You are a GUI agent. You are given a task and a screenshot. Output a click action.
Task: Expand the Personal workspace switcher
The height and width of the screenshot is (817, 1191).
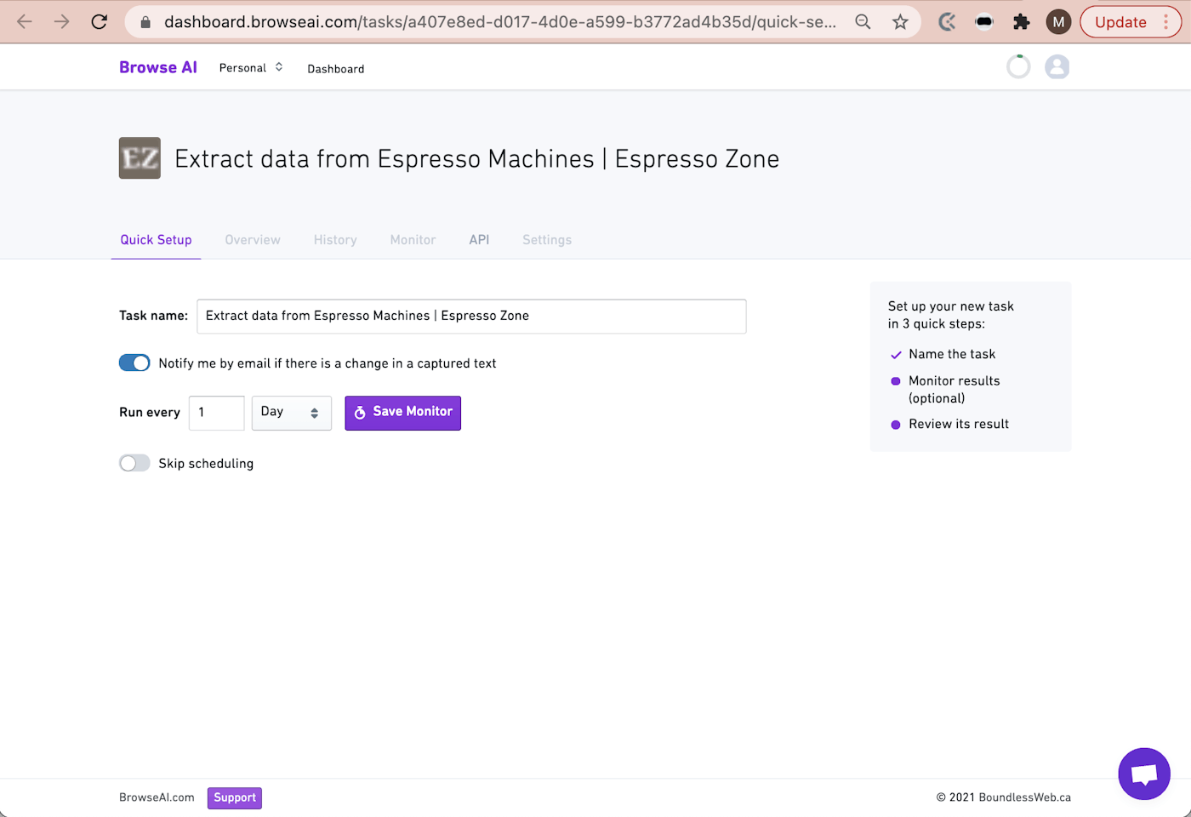251,68
